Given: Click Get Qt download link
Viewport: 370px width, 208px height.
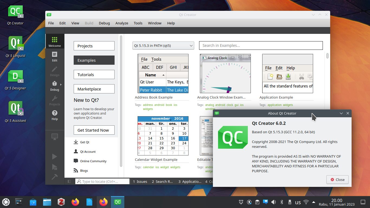Looking at the screenshot, I should pos(81,142).
